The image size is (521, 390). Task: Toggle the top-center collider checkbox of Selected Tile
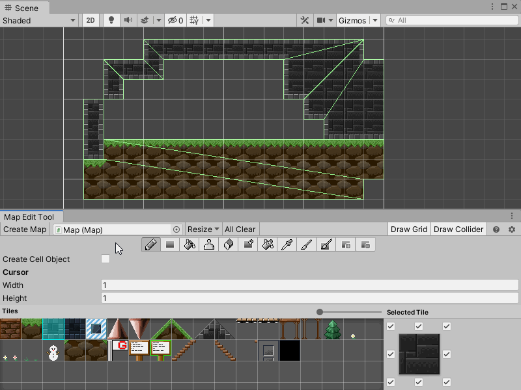coord(419,326)
